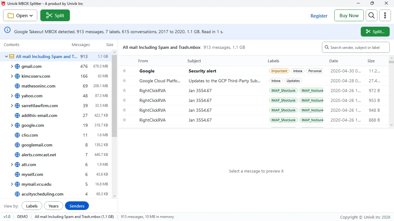Focus the Search sender, subject or label field

coord(356,47)
